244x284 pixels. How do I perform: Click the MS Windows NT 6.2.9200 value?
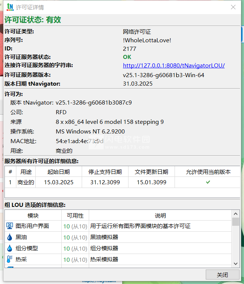pyautogui.click(x=90, y=132)
